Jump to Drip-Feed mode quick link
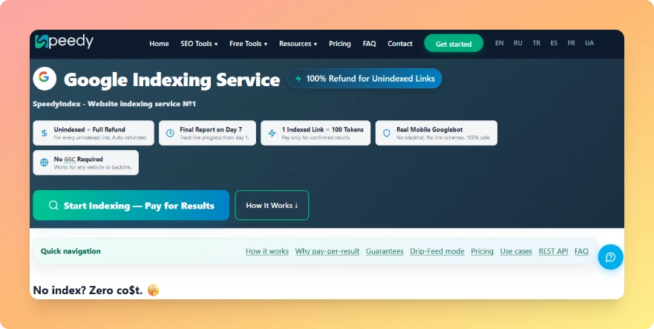Screen dimensions: 654x329 pos(437,251)
